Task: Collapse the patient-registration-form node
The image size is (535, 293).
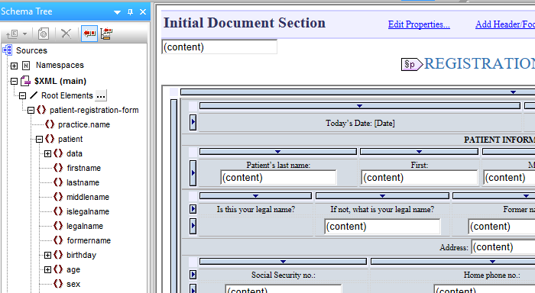Action: (x=31, y=110)
